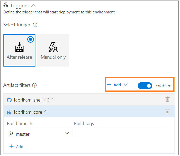Click into the Build tags field

tap(120, 133)
